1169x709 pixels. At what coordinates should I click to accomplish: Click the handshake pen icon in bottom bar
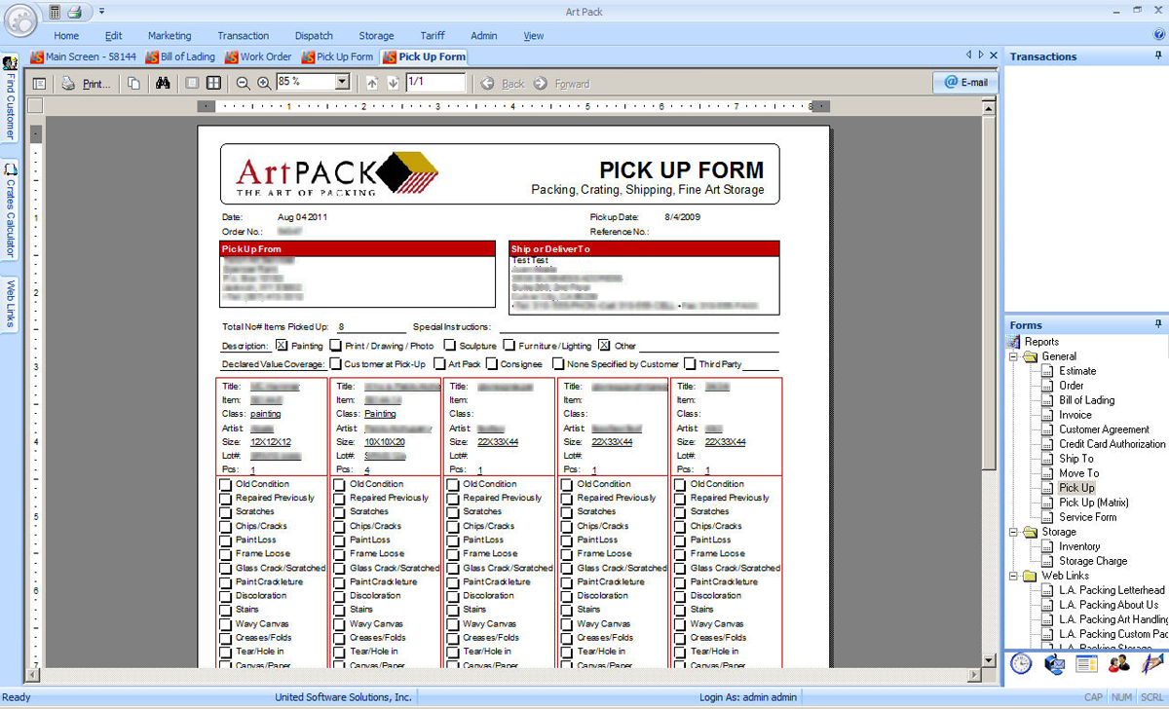tap(1152, 664)
